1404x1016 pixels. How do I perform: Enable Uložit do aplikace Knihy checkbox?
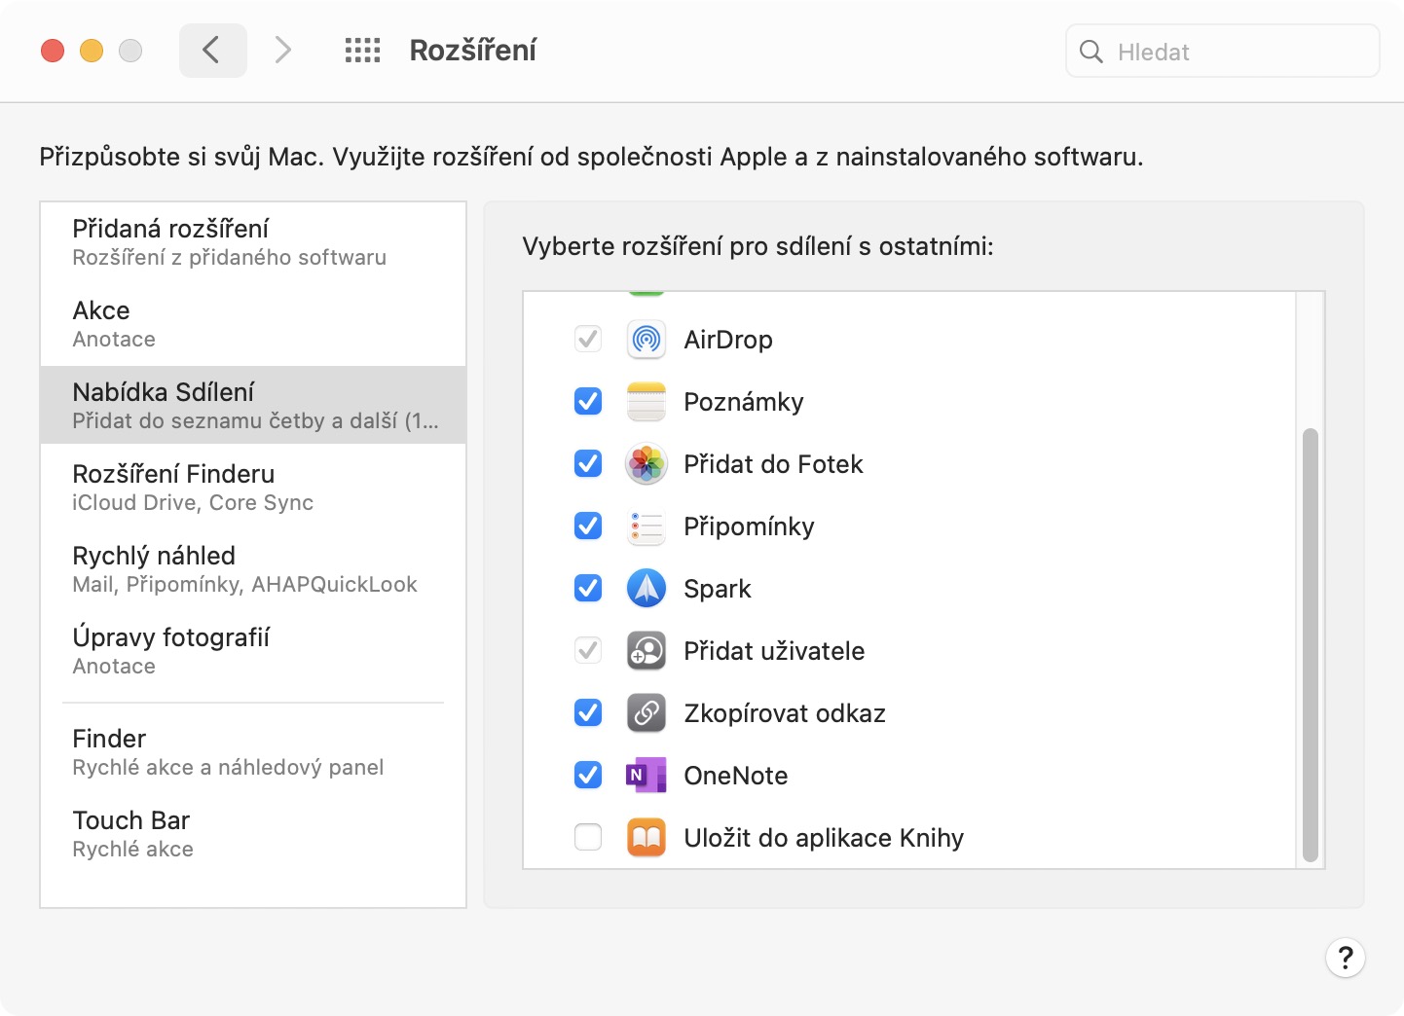pyautogui.click(x=588, y=838)
